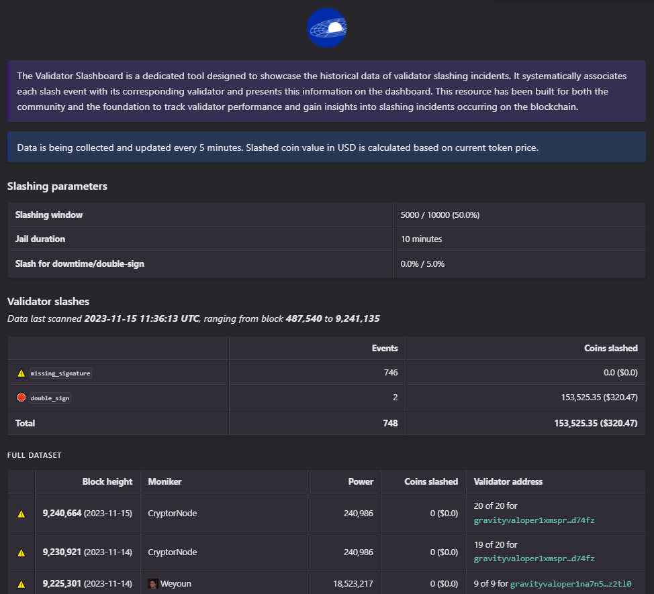Click the Total row label

coord(25,423)
